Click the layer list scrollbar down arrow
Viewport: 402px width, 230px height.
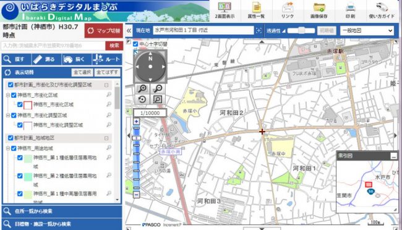(x=117, y=200)
